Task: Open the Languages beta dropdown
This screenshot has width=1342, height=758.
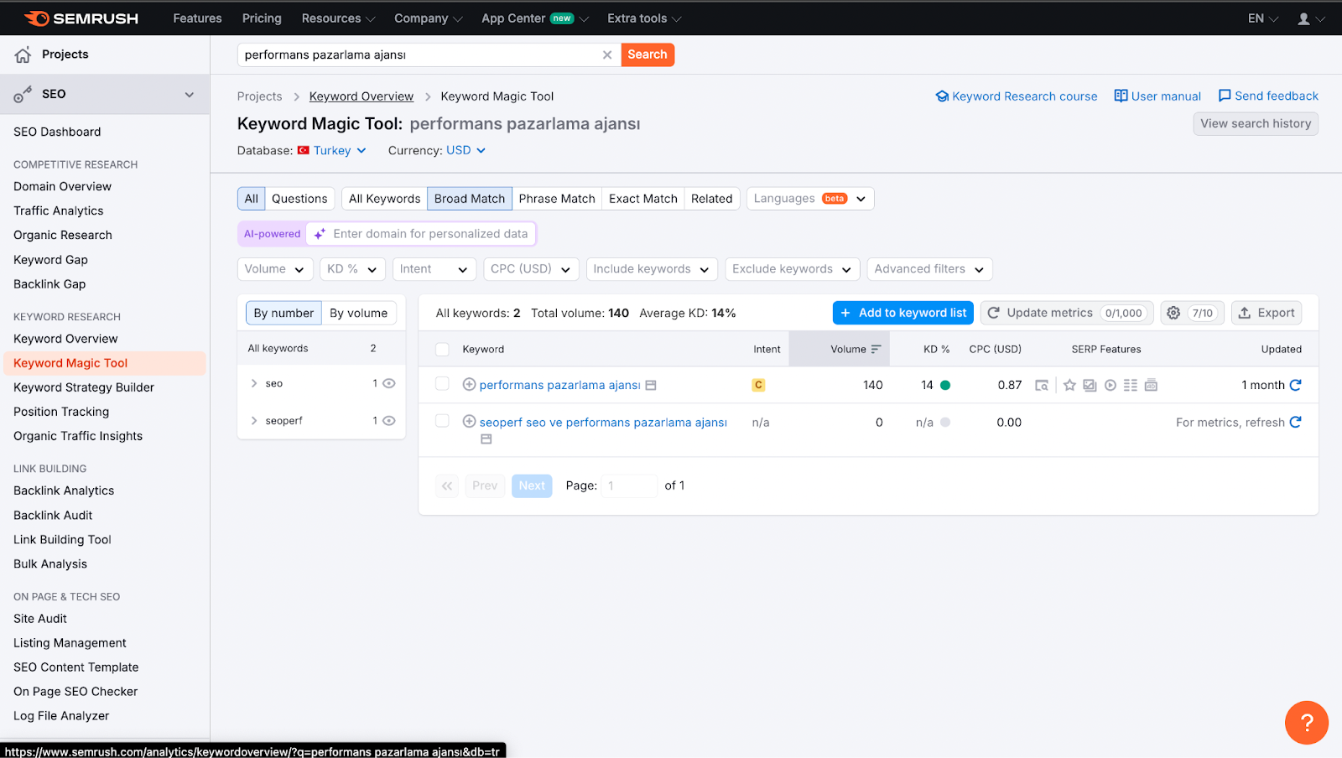Action: [x=810, y=199]
